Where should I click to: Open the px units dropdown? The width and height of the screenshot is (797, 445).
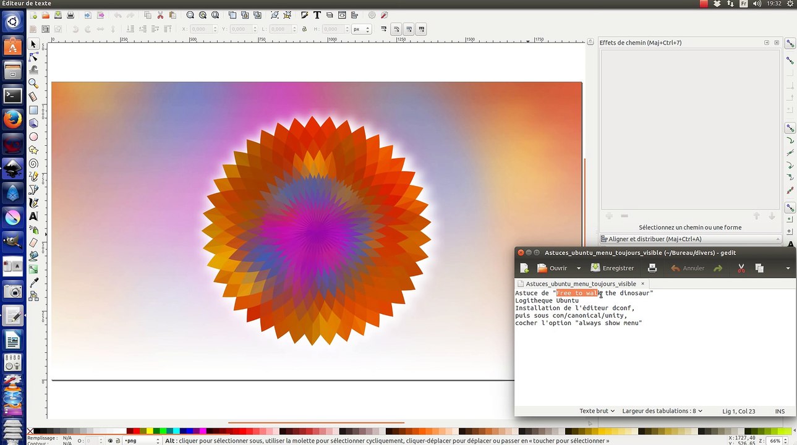point(361,29)
